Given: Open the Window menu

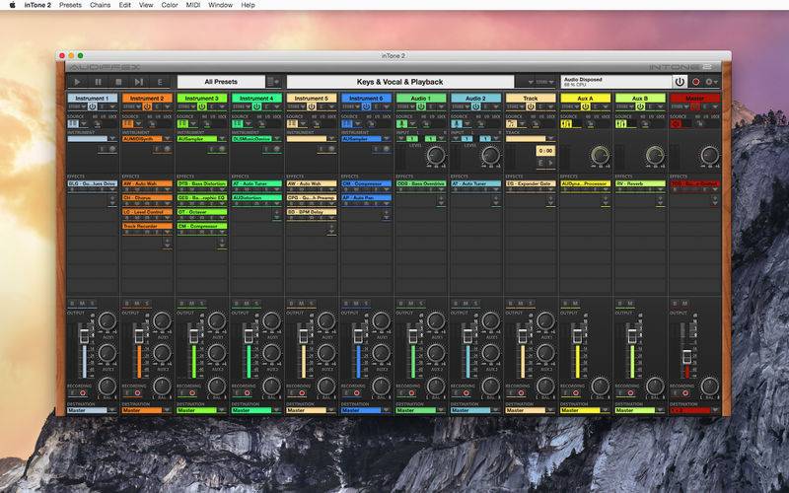Looking at the screenshot, I should (220, 5).
